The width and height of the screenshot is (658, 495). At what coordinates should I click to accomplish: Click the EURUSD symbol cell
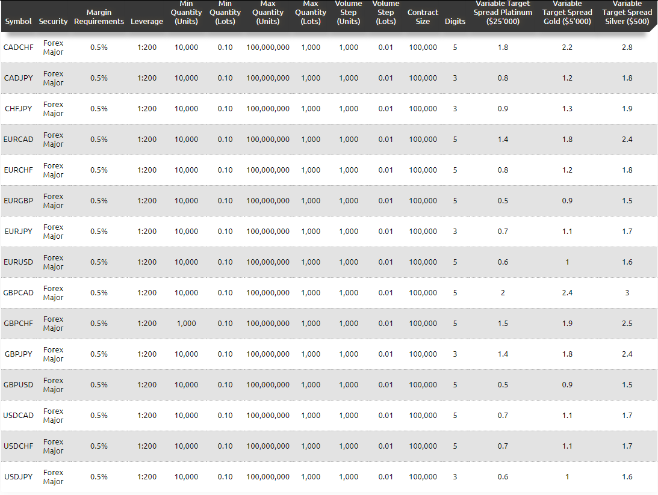(18, 262)
